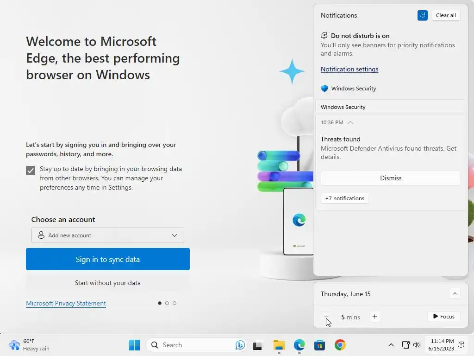Uncheck bringing in browsing data checkbox
Image resolution: width=474 pixels, height=356 pixels.
pyautogui.click(x=31, y=171)
